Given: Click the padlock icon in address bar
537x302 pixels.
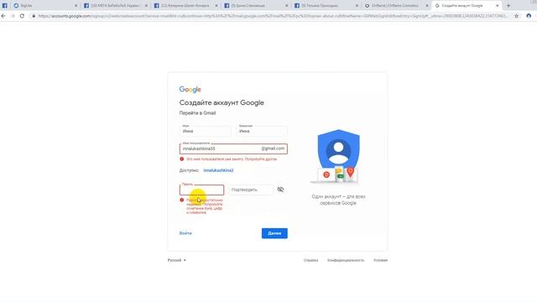Looking at the screenshot, I should point(34,16).
